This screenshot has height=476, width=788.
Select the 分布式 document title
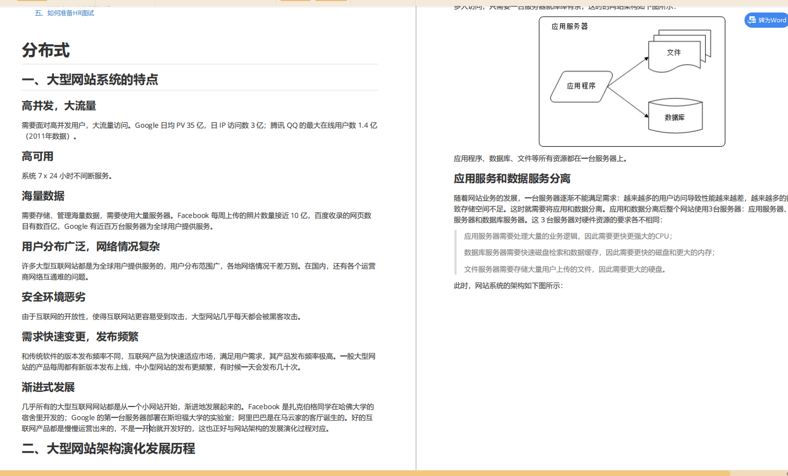tap(46, 51)
